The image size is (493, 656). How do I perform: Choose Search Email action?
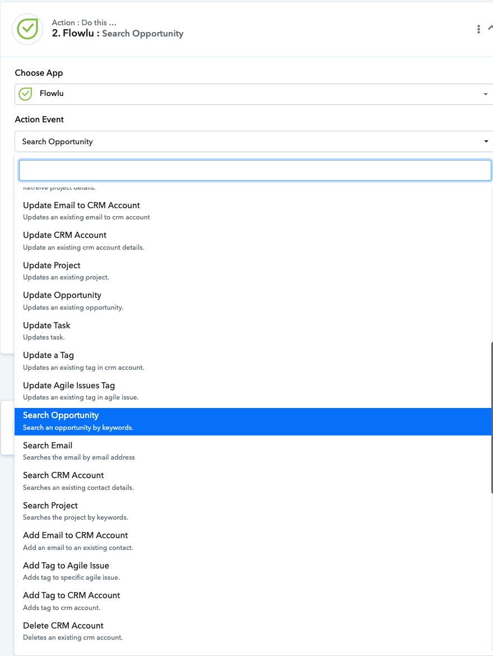point(253,451)
